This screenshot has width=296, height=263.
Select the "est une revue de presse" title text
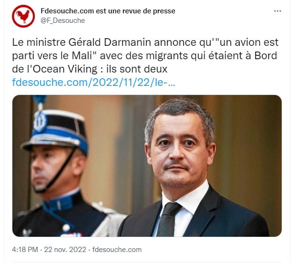click(x=136, y=11)
